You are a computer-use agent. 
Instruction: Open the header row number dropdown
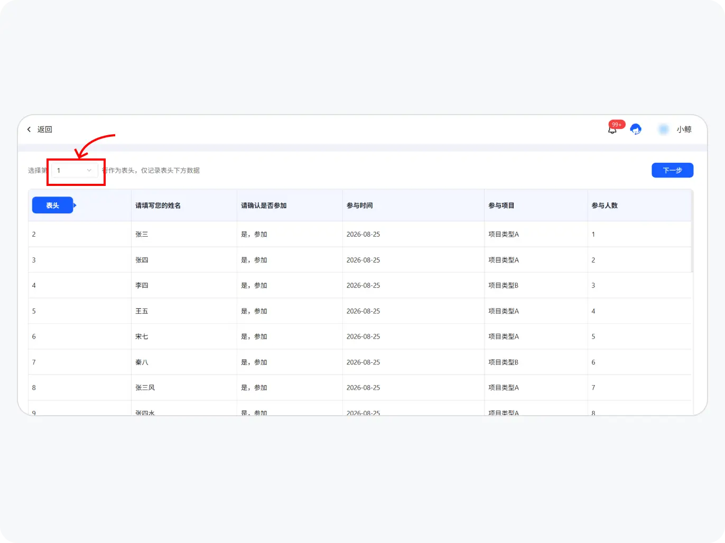(x=75, y=171)
